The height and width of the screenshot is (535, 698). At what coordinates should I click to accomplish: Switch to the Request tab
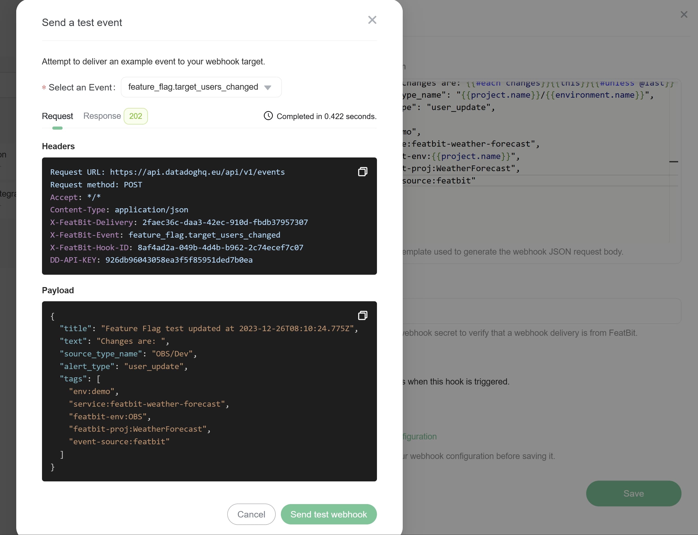pyautogui.click(x=57, y=116)
